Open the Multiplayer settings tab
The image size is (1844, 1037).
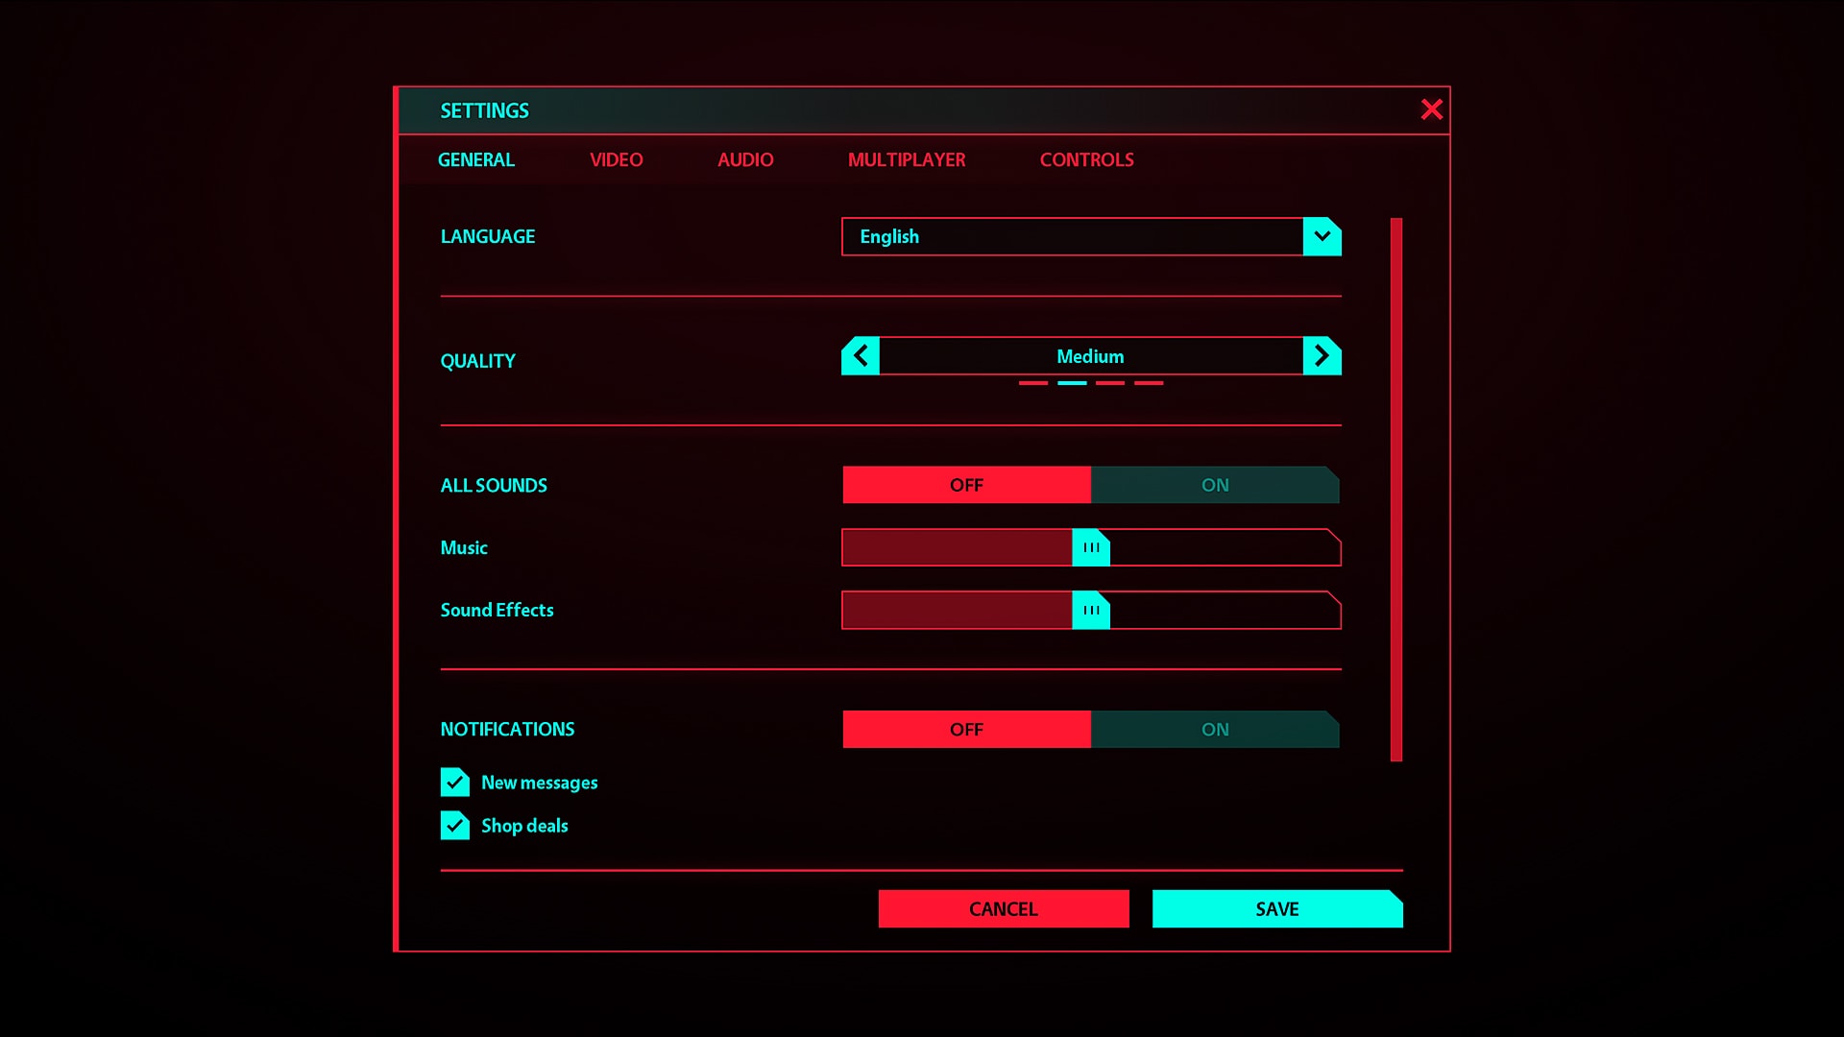(x=907, y=159)
